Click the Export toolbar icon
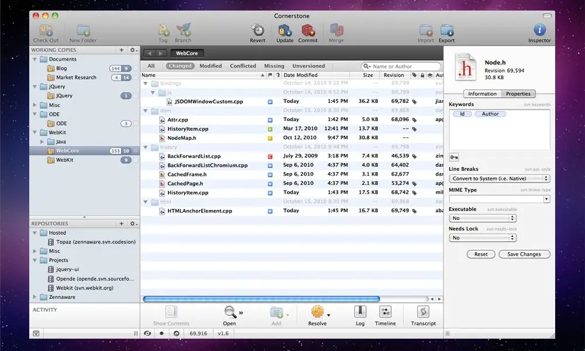Image resolution: width=585 pixels, height=351 pixels. point(446,30)
